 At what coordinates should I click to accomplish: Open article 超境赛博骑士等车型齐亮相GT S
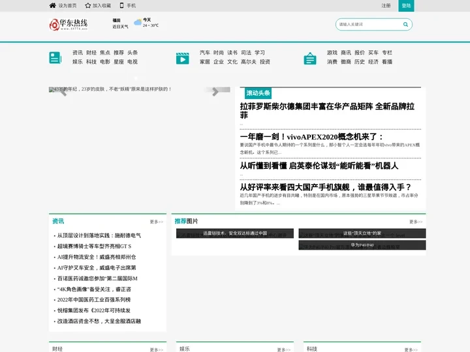point(94,246)
